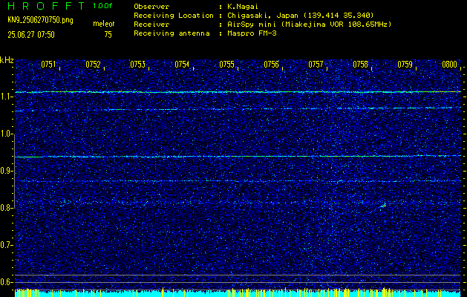Click the 0800 time marker
This screenshot has height=297, width=467.
coord(449,65)
